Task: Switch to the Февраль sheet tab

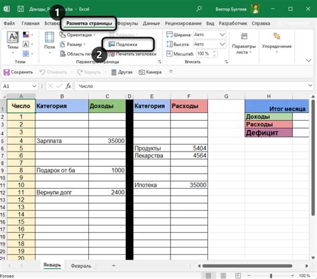Action: (x=81, y=266)
